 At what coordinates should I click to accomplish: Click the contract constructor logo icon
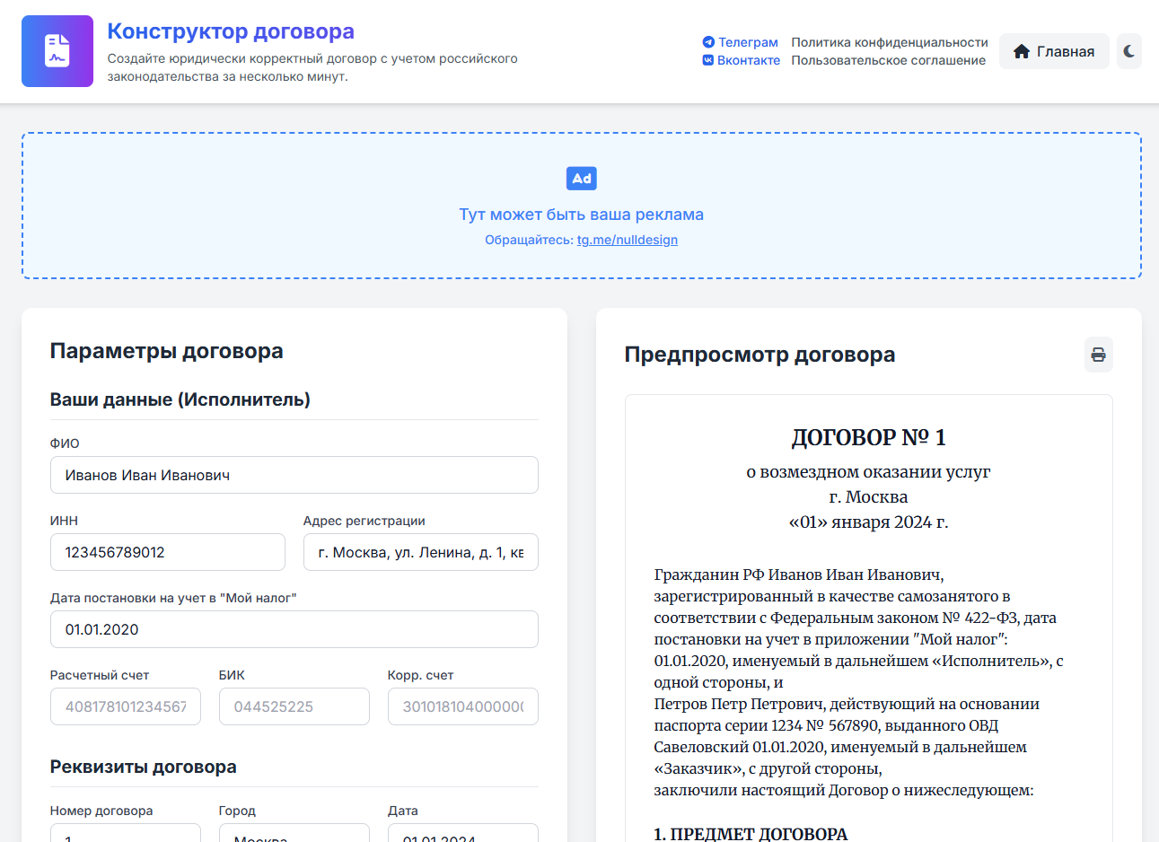pos(57,51)
